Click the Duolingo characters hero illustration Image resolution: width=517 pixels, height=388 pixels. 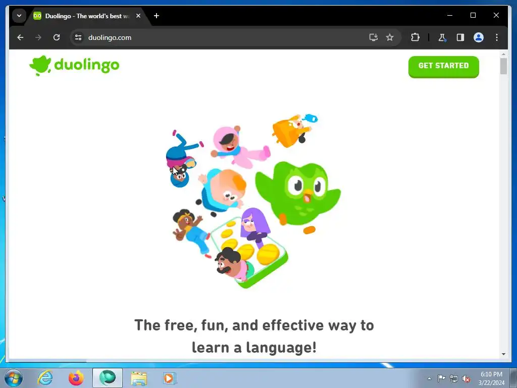[x=253, y=201]
